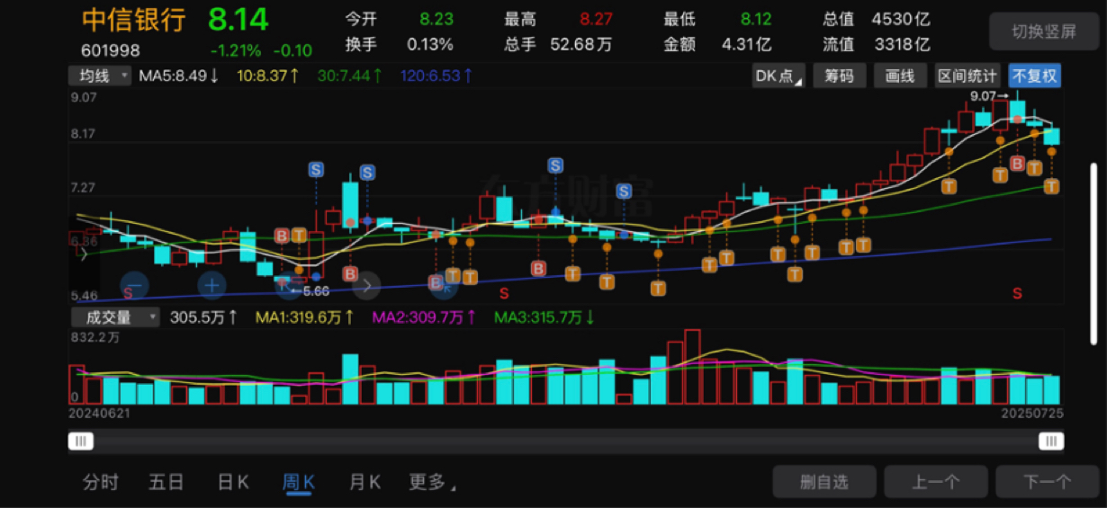
Task: Tap T marker just left of peak B marker
Action: (1000, 175)
